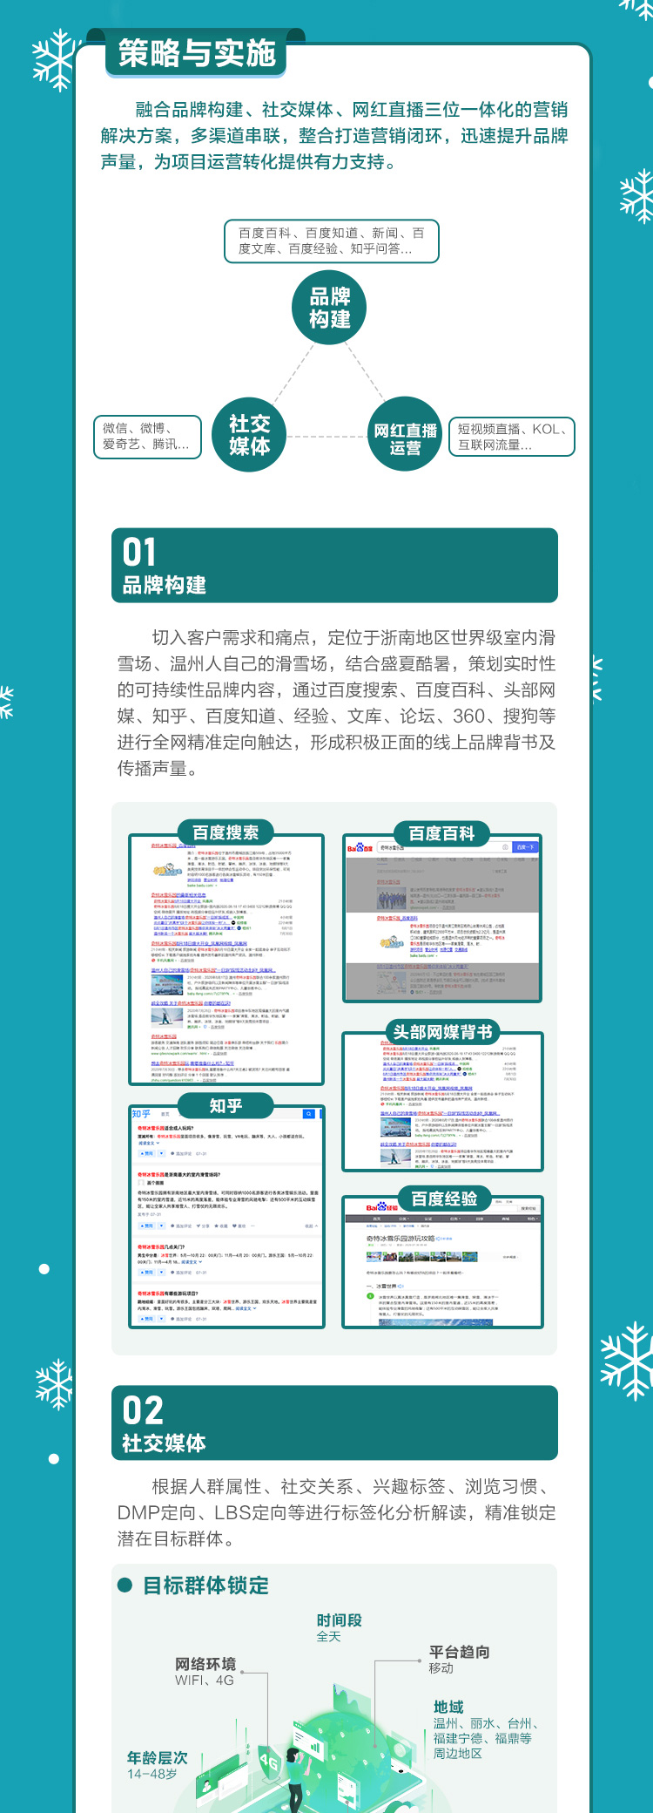Click the Baidu logo in the 百度百科 screenshot

click(x=360, y=847)
